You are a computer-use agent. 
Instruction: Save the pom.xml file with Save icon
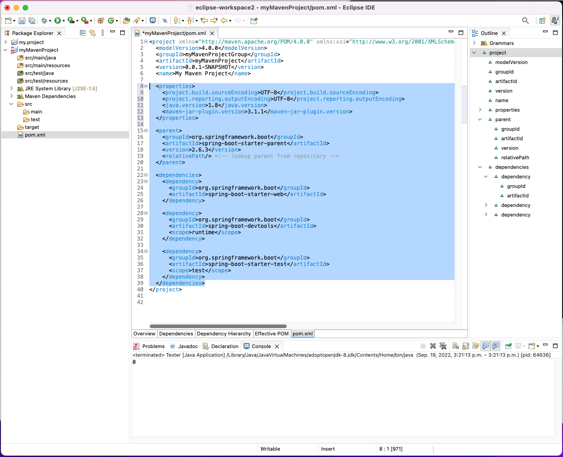[x=22, y=20]
